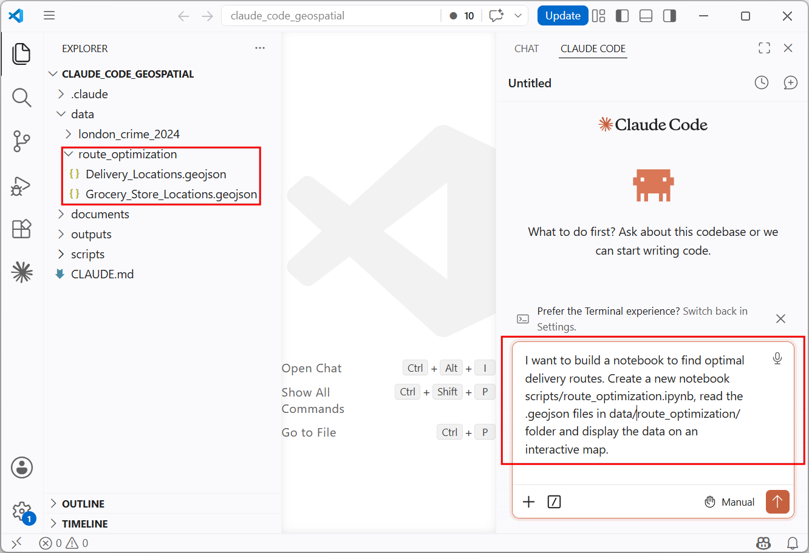Image resolution: width=809 pixels, height=553 pixels.
Task: Go back with the left arrow
Action: [183, 16]
